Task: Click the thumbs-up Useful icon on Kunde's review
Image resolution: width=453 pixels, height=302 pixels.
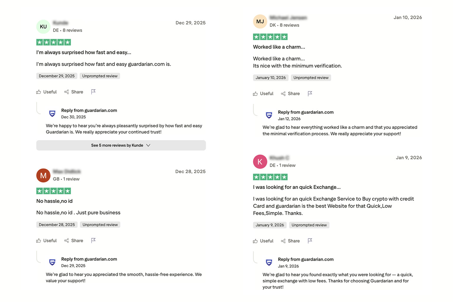Action: point(39,92)
